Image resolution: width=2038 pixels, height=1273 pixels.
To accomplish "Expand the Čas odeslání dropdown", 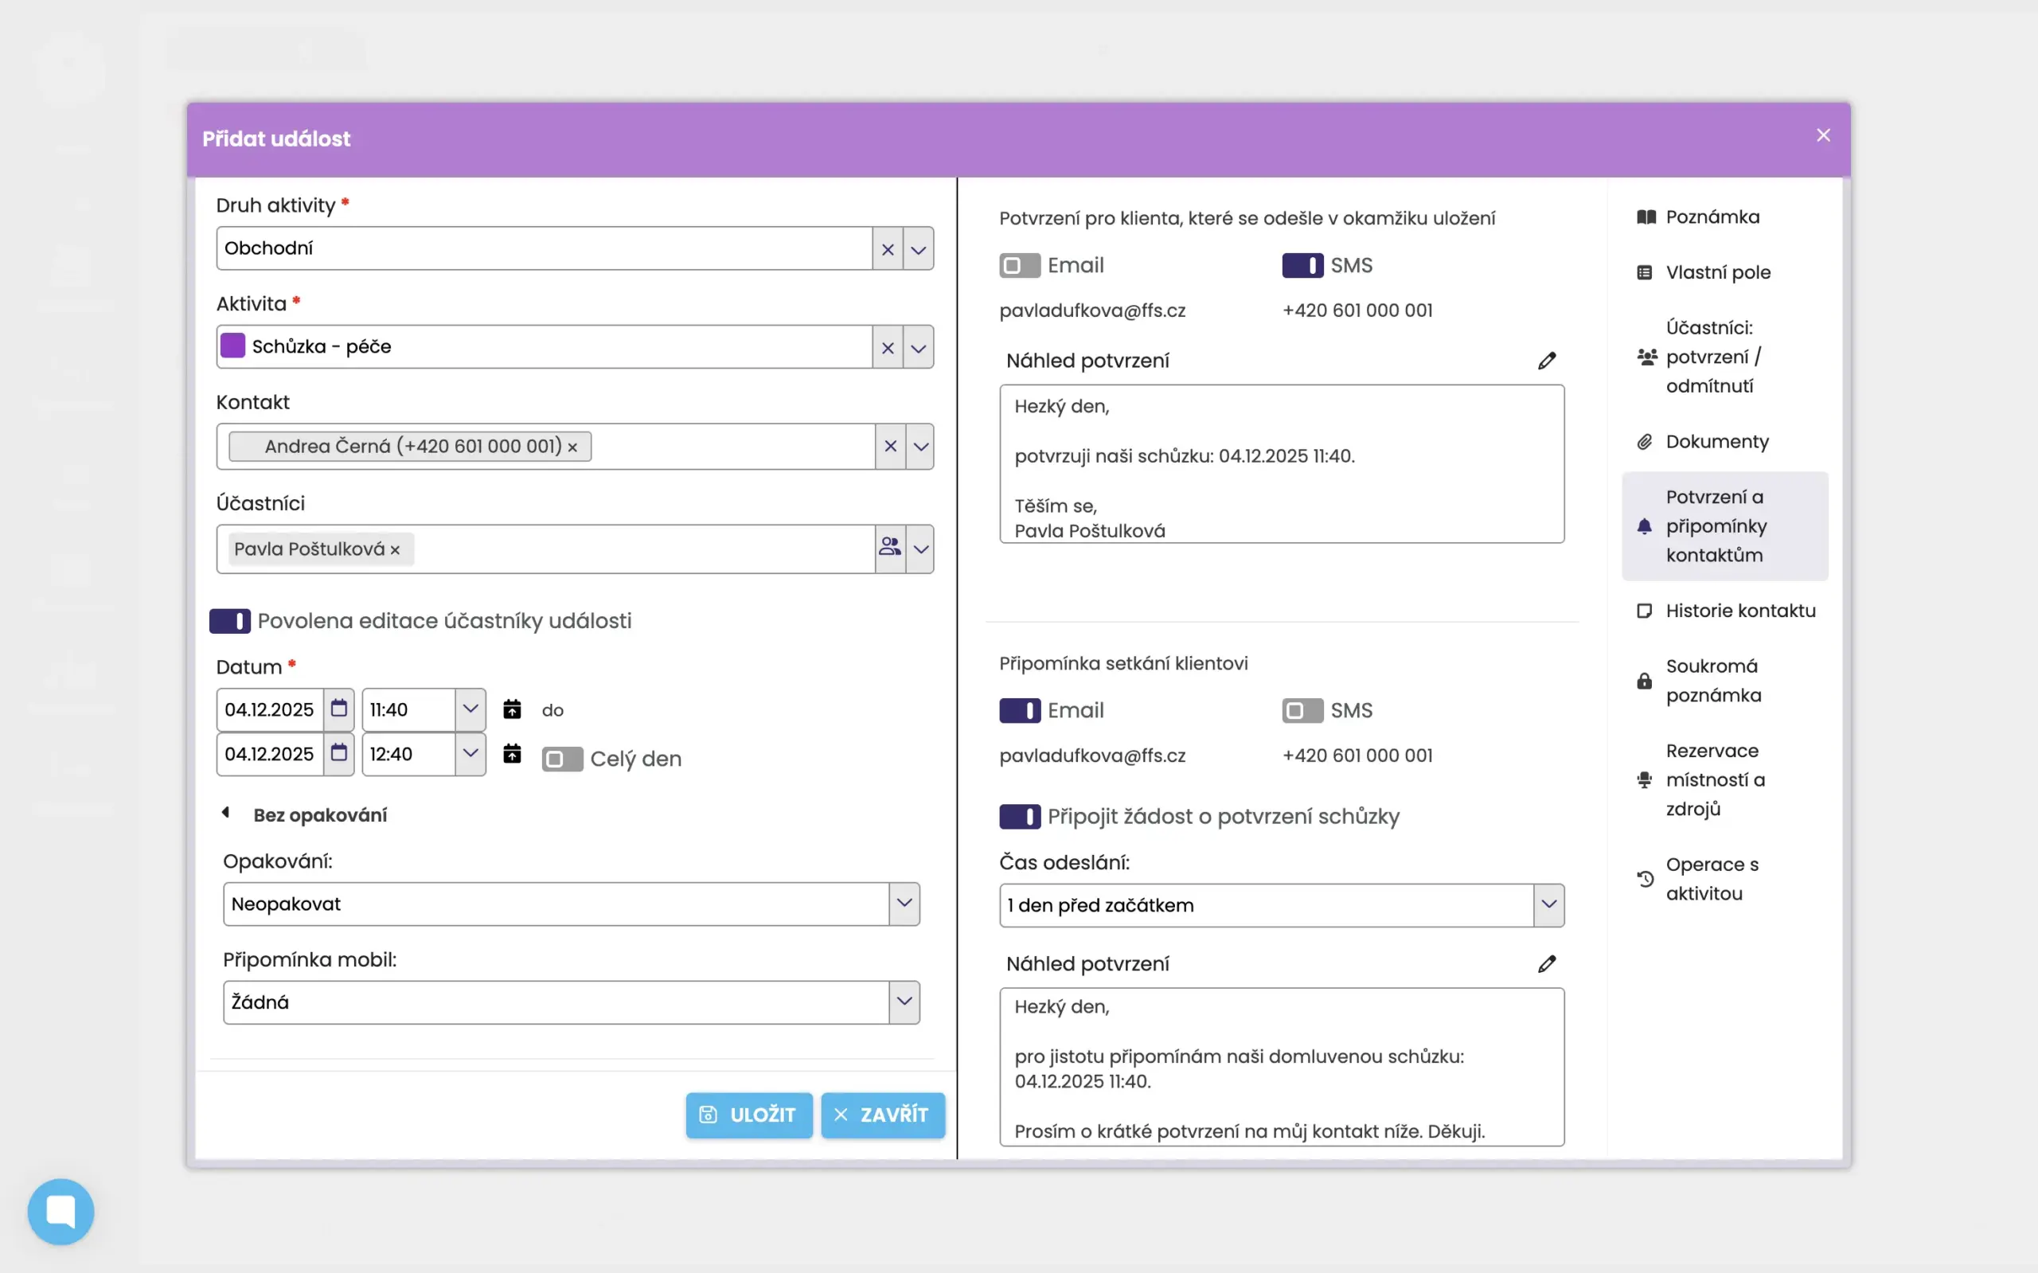I will pos(1548,905).
